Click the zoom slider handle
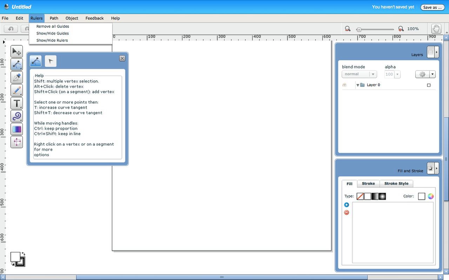The width and height of the screenshot is (449, 280). 359,29
